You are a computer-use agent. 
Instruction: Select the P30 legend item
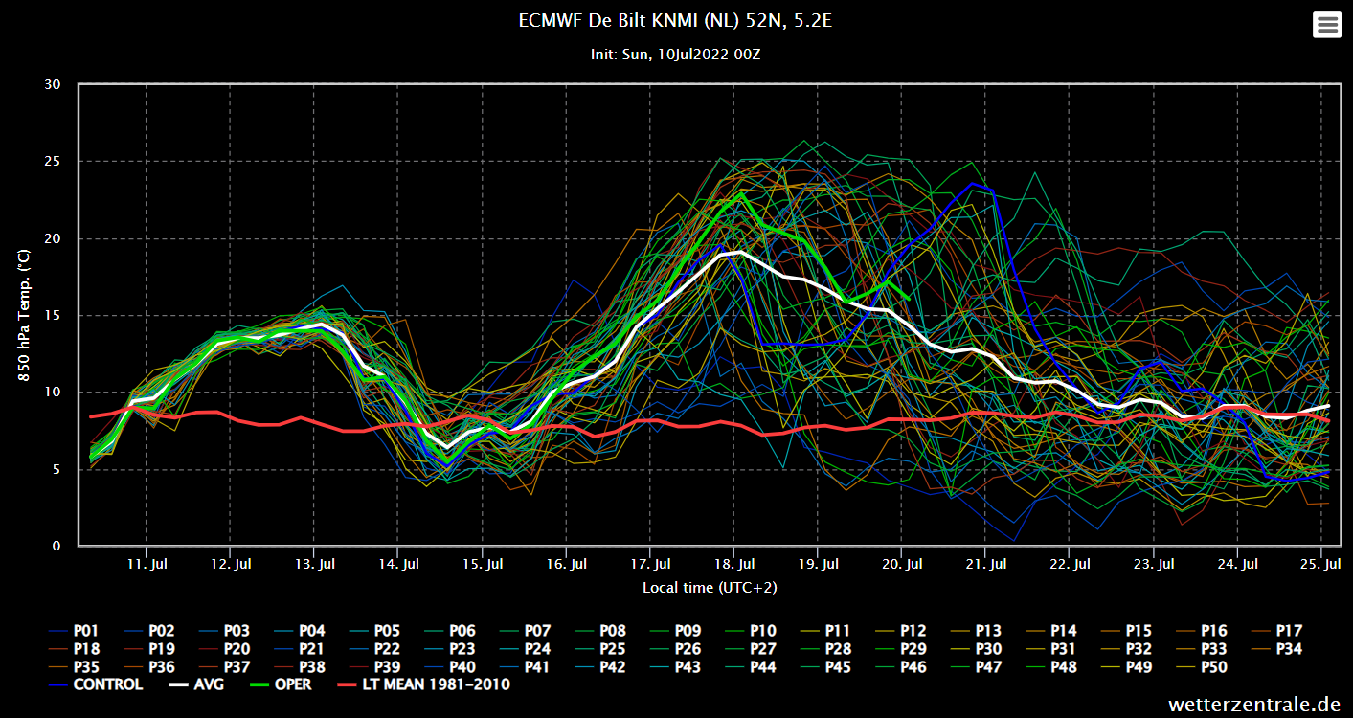[975, 649]
